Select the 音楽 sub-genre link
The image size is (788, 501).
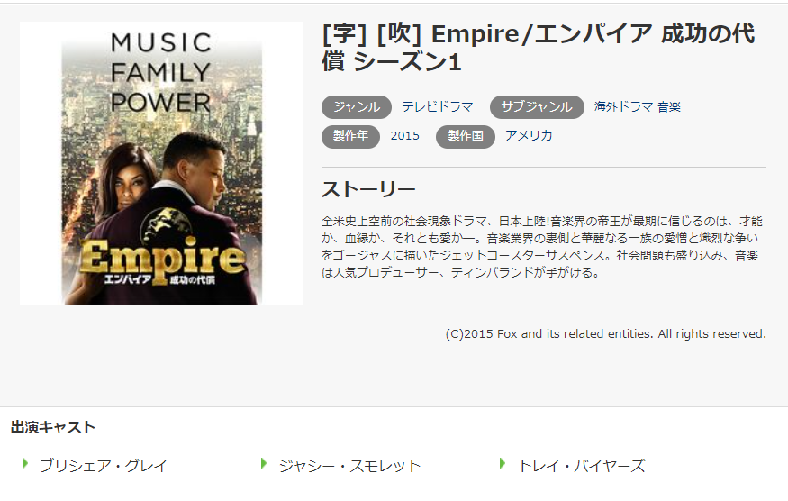pyautogui.click(x=669, y=106)
